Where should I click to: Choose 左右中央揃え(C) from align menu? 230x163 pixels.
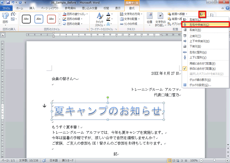[x=205, y=24]
